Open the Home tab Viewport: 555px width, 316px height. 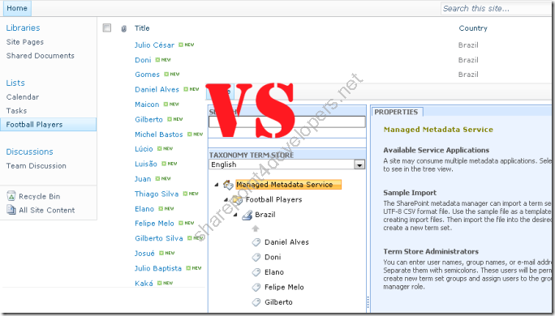click(17, 8)
